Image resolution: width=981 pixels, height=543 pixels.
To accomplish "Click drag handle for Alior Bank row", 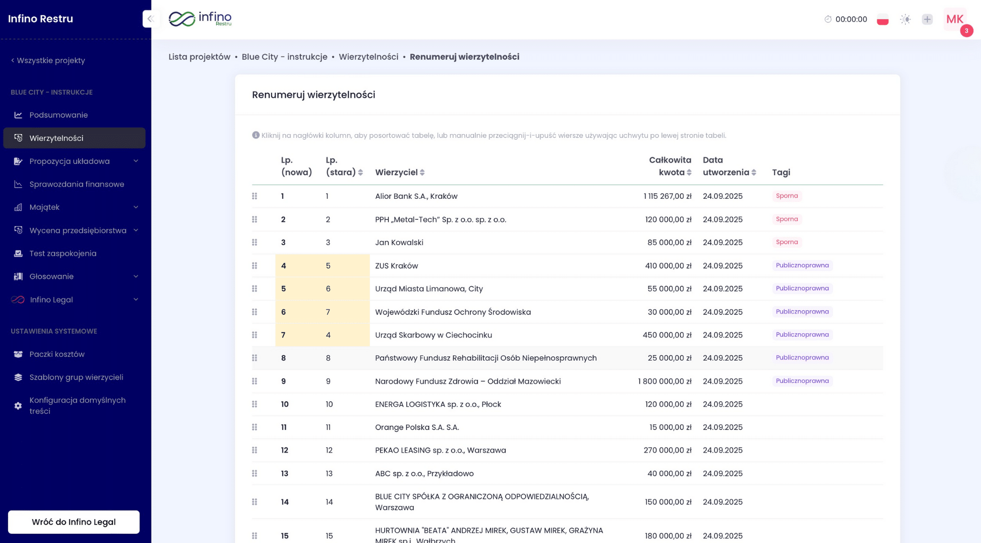I will pos(254,196).
